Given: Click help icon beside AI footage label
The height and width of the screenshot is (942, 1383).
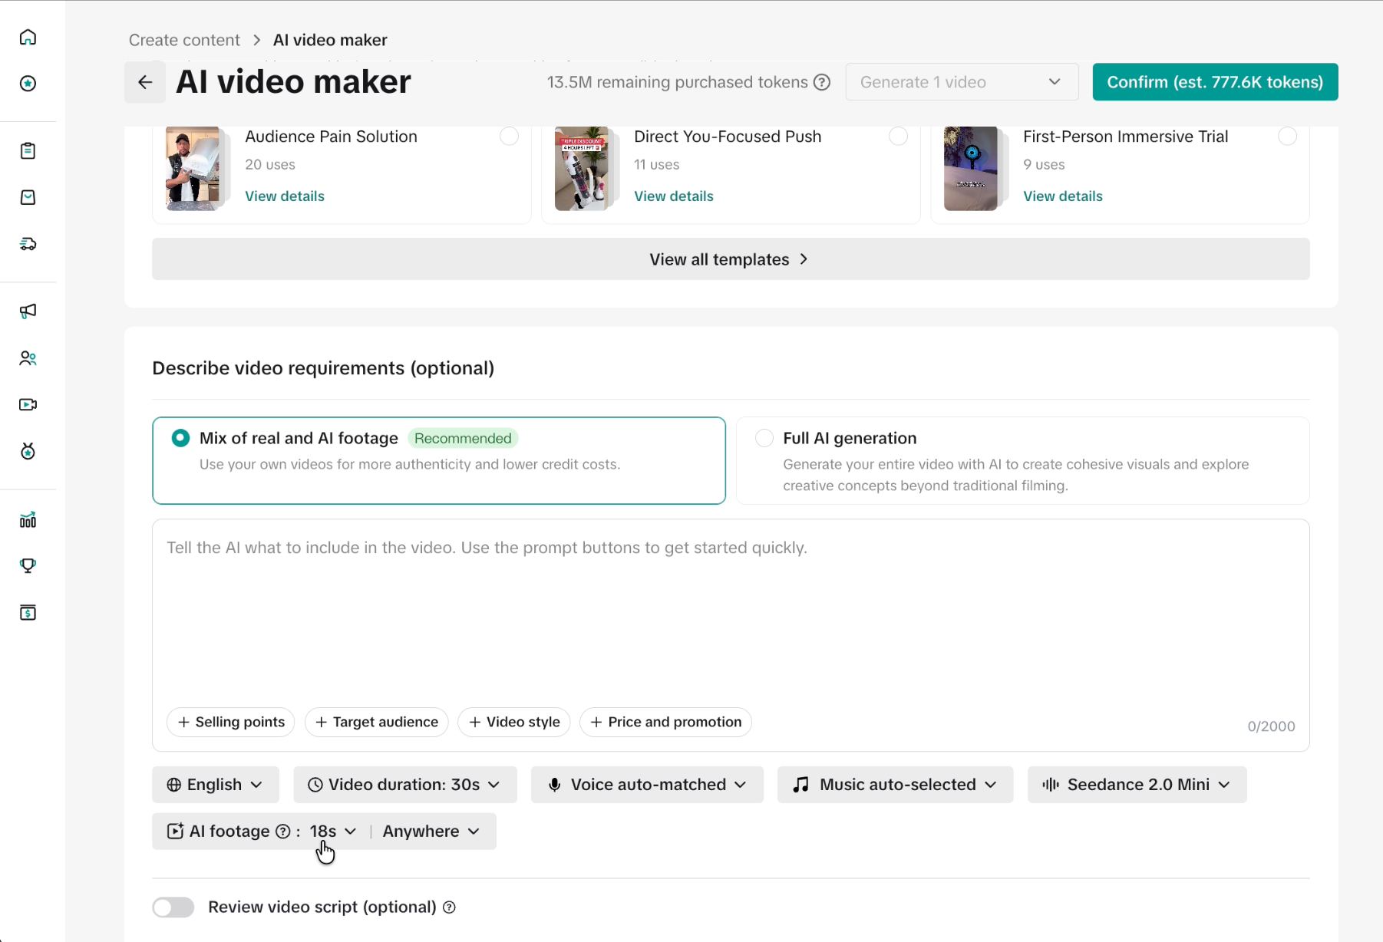Looking at the screenshot, I should pos(282,832).
